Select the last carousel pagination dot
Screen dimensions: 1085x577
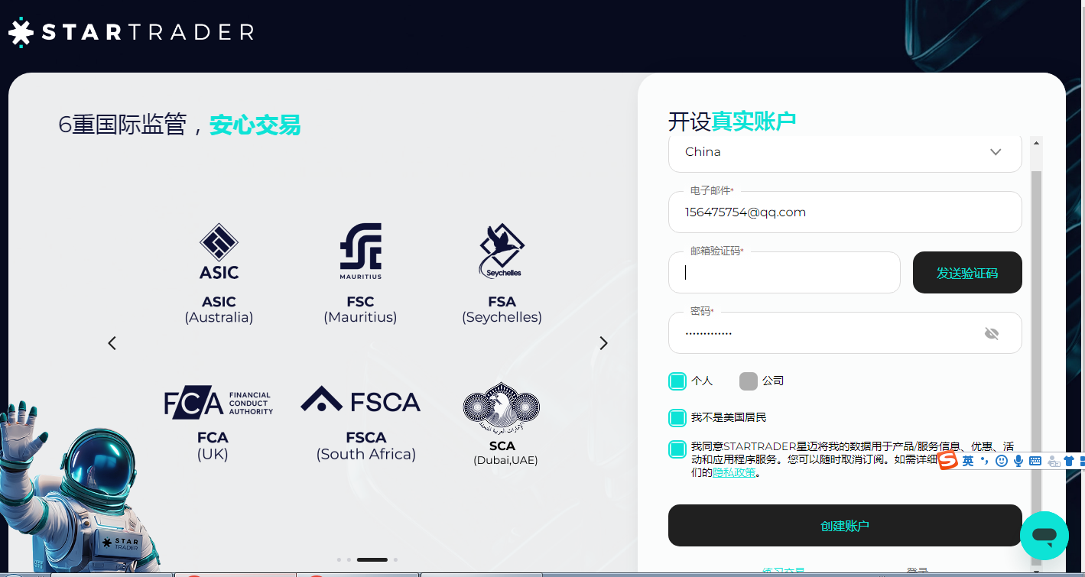pos(395,559)
